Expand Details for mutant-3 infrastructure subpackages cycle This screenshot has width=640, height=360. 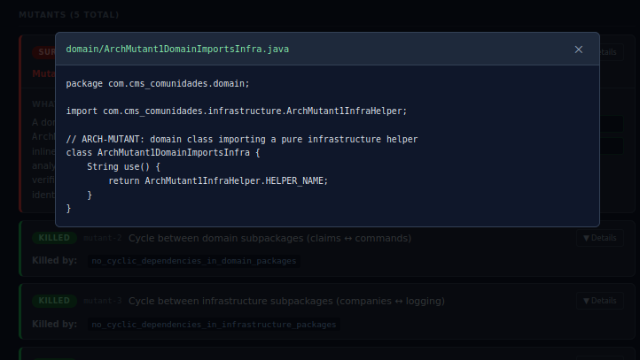pos(599,301)
